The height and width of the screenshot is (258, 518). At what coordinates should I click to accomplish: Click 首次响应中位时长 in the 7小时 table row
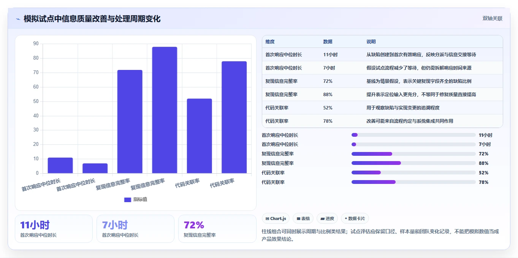[284, 68]
